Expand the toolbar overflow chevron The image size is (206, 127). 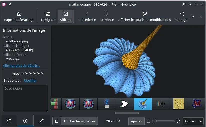201,16
